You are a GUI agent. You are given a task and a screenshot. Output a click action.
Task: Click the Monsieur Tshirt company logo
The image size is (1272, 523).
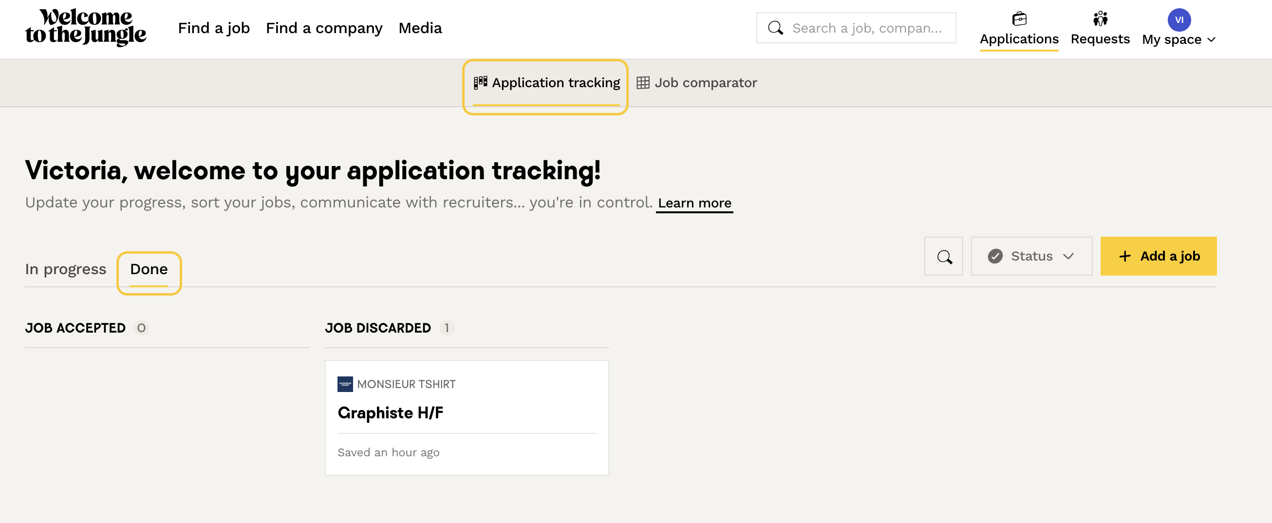345,384
